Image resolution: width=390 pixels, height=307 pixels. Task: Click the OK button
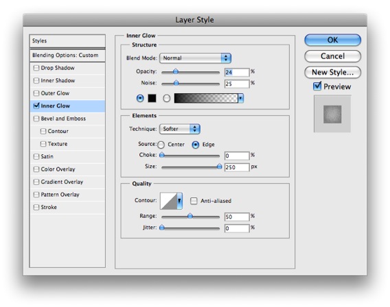point(332,40)
